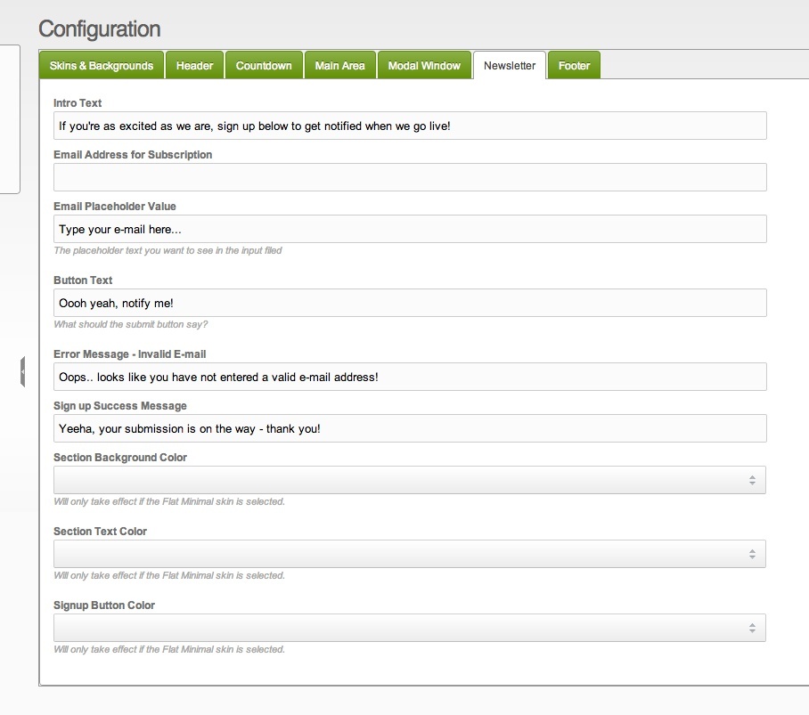Select the Main Area tab
The width and height of the screenshot is (809, 715).
click(x=339, y=66)
